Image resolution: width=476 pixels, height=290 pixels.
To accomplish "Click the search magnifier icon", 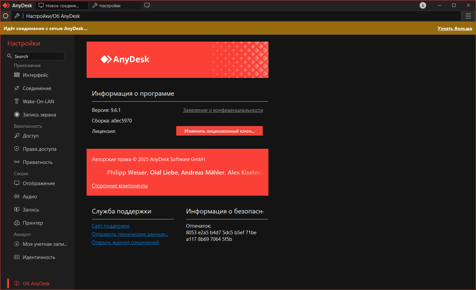I will tap(9, 56).
